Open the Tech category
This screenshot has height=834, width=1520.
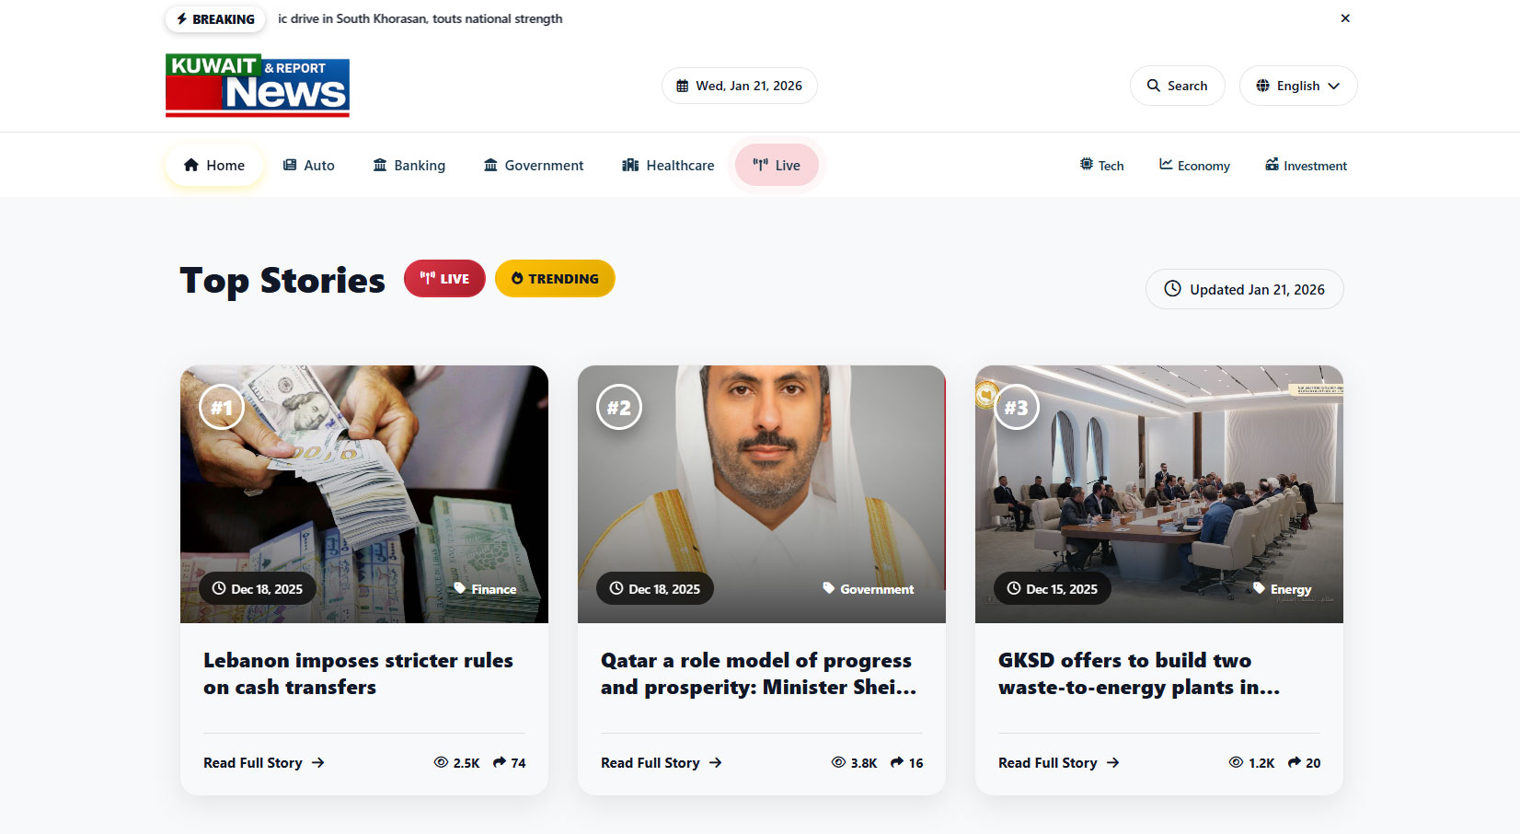tap(1101, 166)
